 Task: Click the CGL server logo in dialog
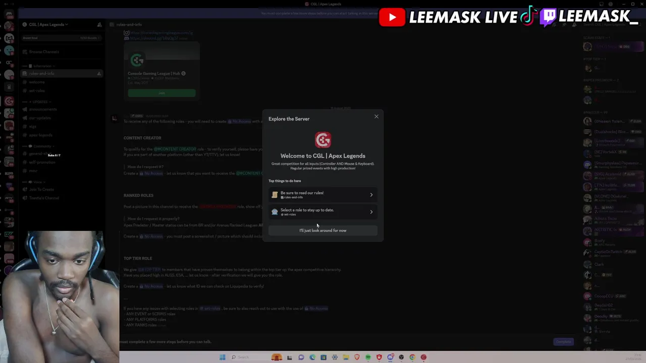point(323,140)
